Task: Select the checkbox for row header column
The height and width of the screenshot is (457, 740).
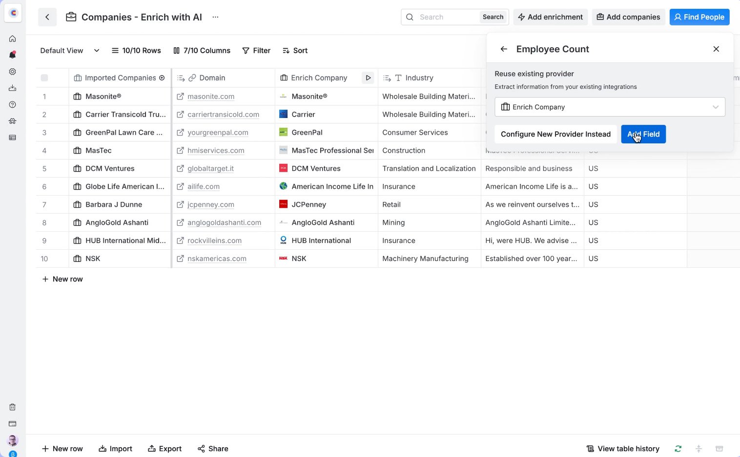Action: point(44,78)
